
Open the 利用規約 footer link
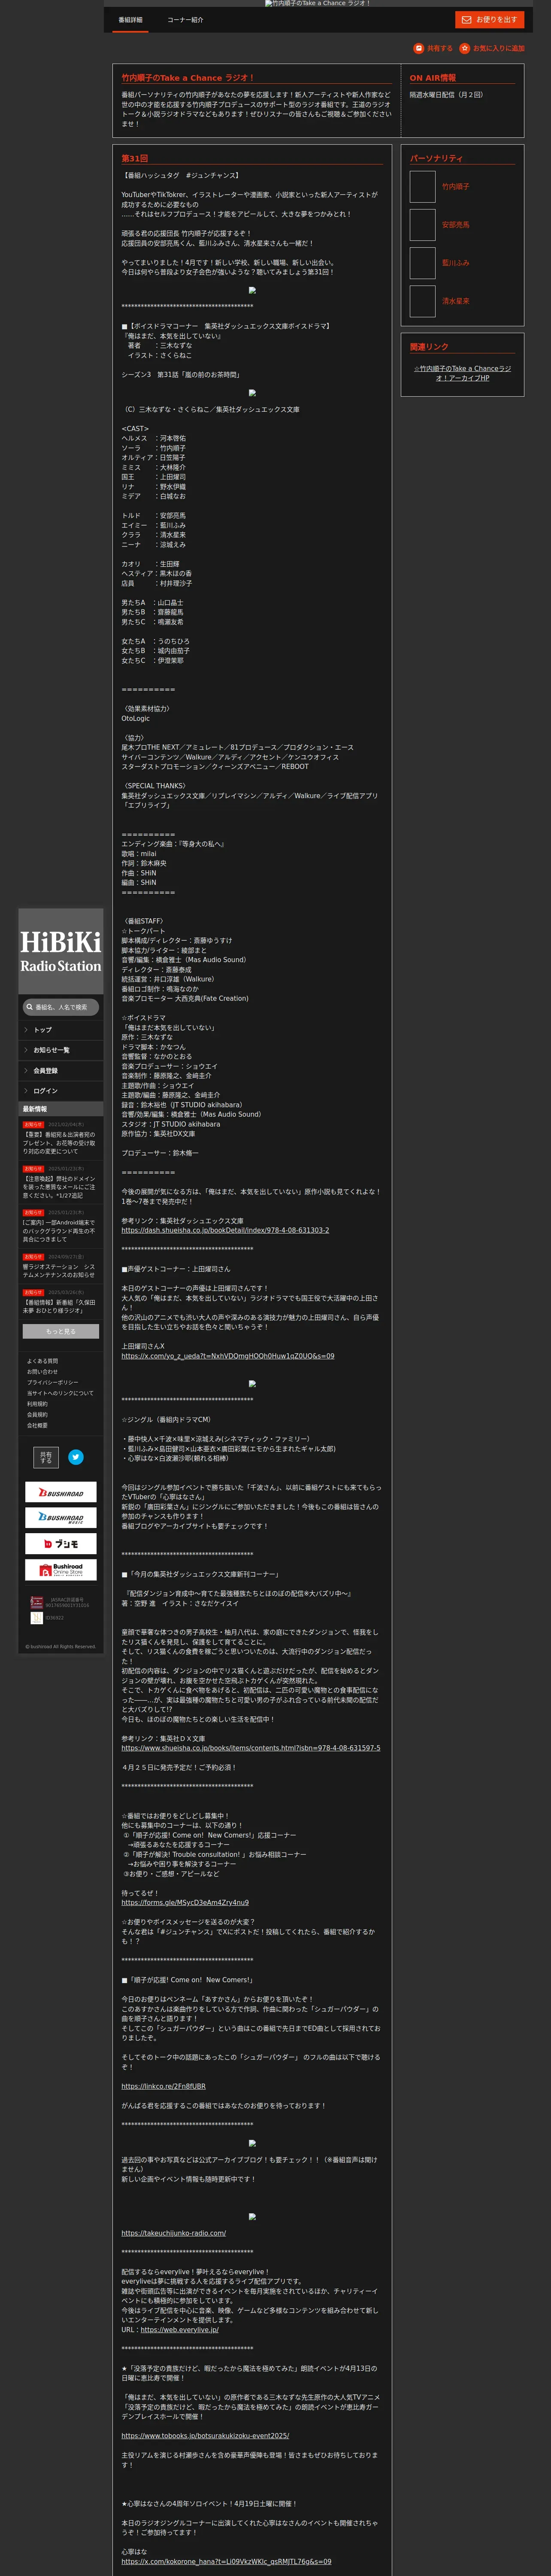tap(37, 1404)
